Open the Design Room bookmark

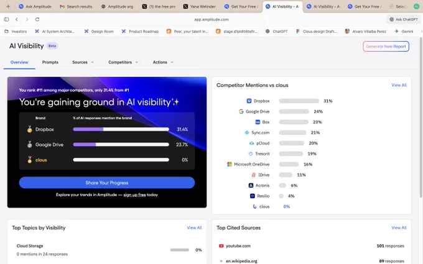99,31
